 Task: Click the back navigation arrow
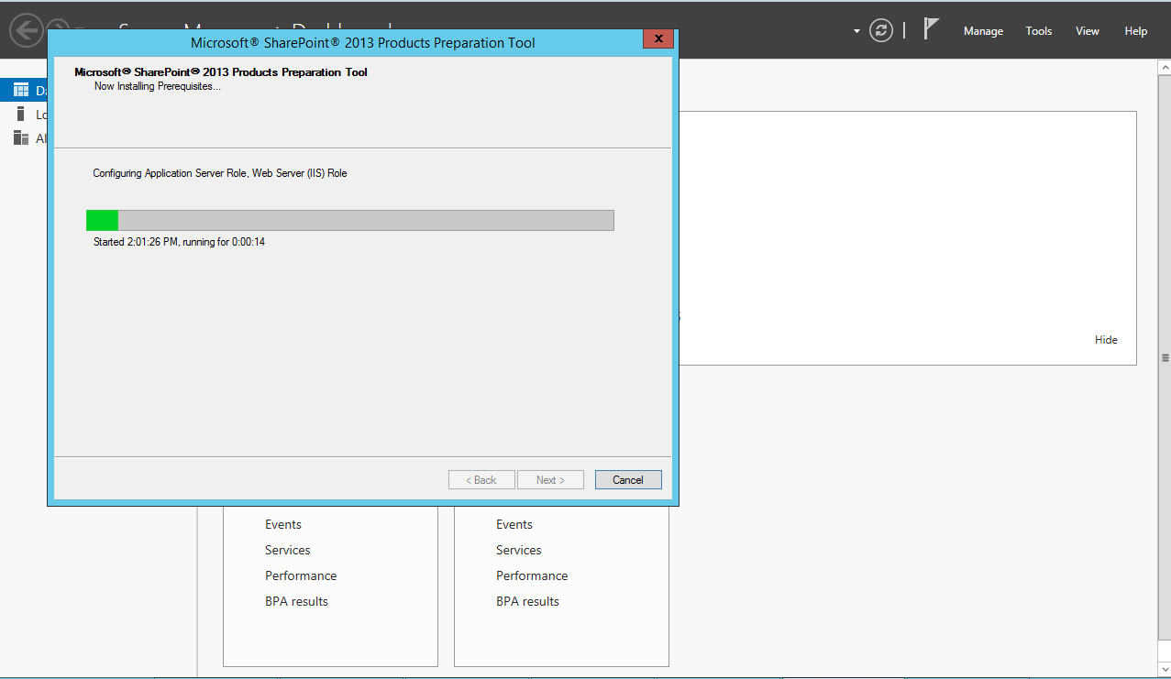pos(26,30)
